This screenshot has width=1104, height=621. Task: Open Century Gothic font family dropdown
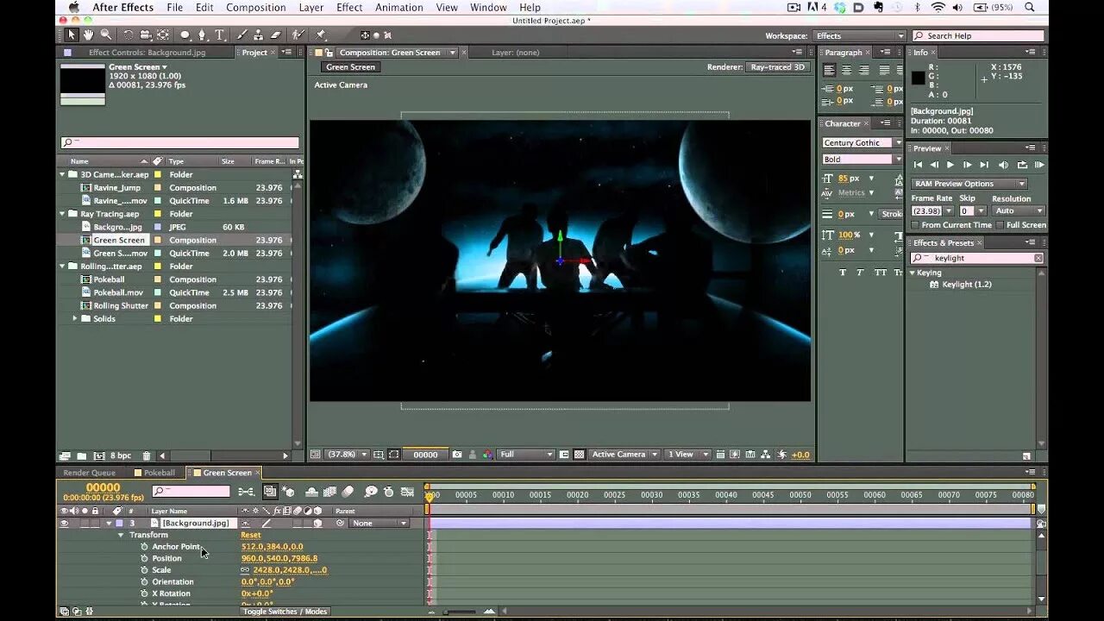click(862, 143)
